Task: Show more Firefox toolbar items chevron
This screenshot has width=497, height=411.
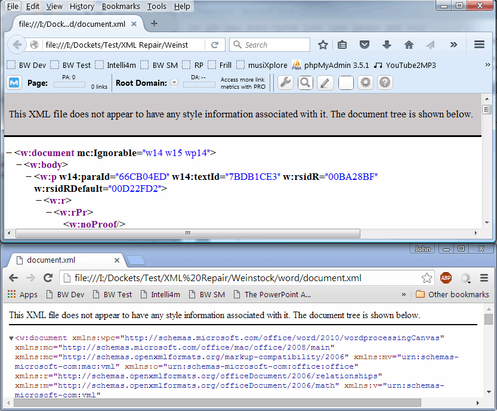Action: (453, 45)
